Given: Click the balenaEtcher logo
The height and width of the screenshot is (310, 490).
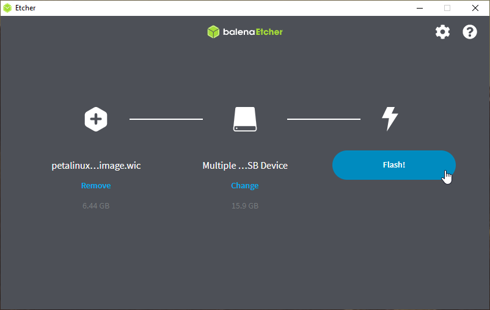Looking at the screenshot, I should click(x=245, y=32).
